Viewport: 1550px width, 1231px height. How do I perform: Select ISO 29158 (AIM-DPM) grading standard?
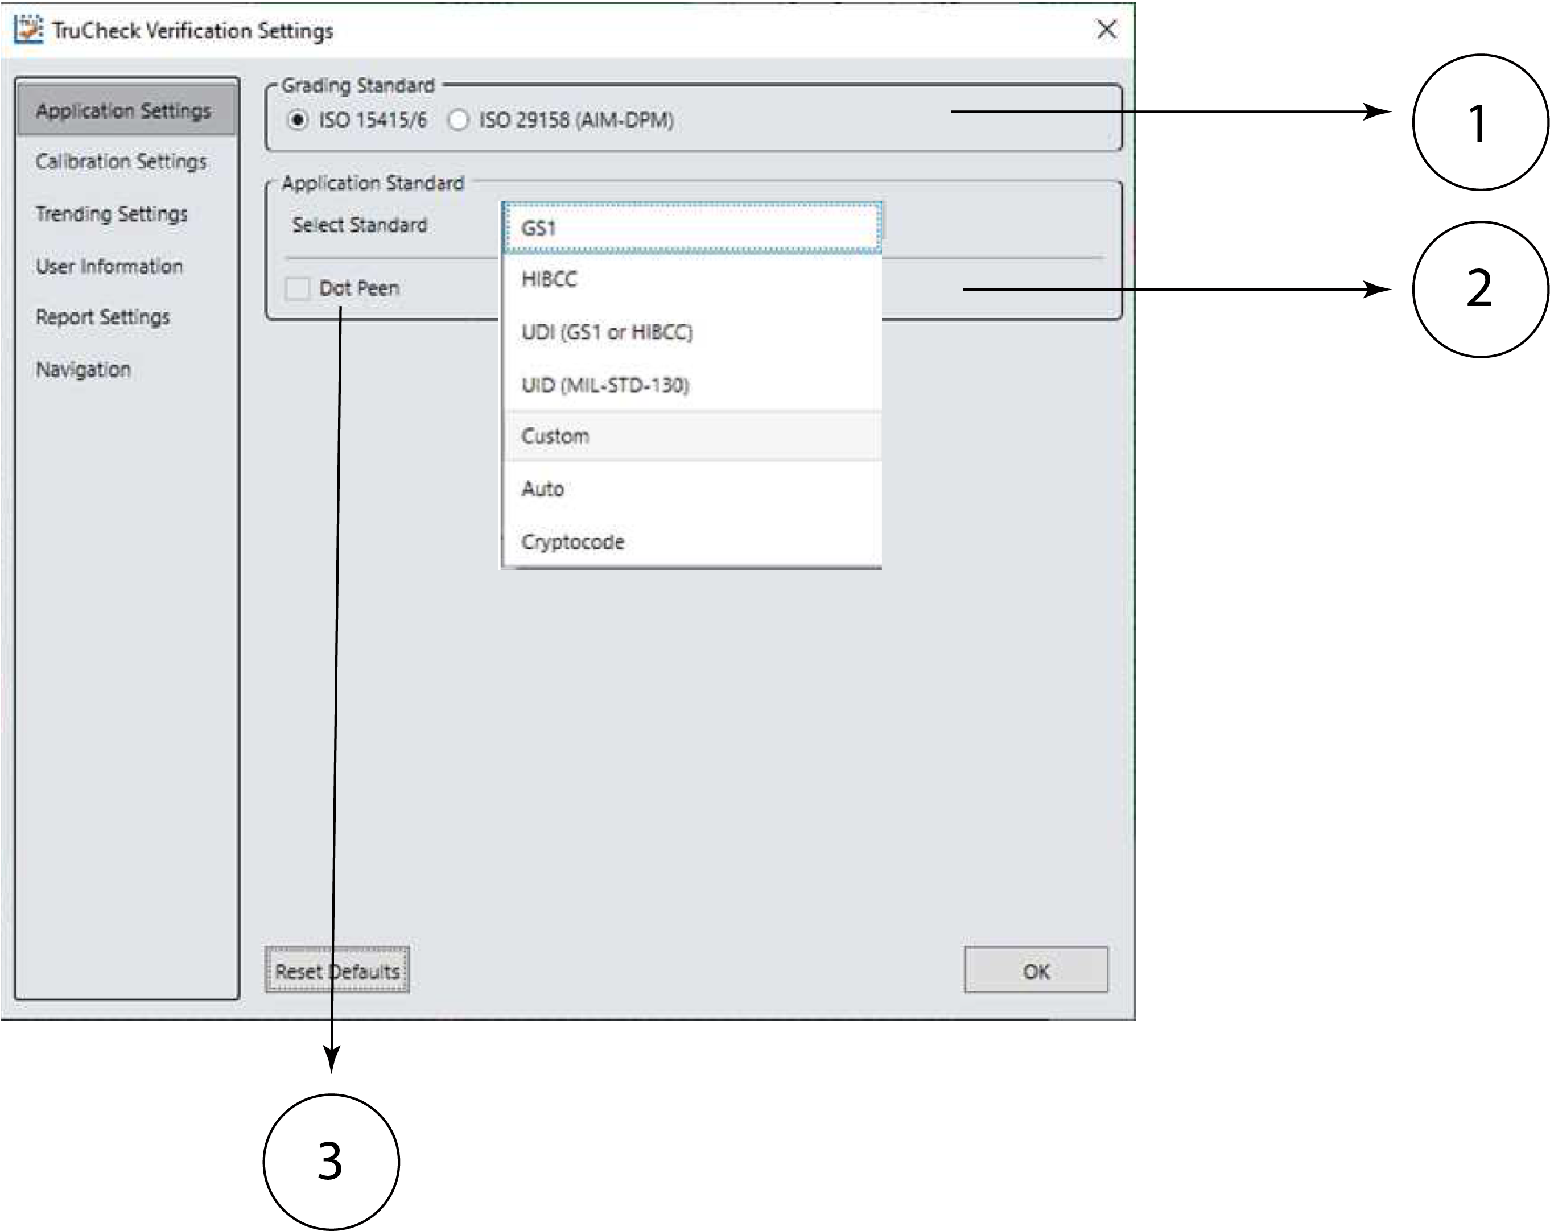click(x=459, y=119)
